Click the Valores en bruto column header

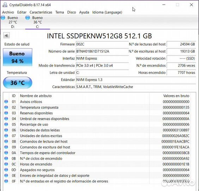tap(170, 96)
